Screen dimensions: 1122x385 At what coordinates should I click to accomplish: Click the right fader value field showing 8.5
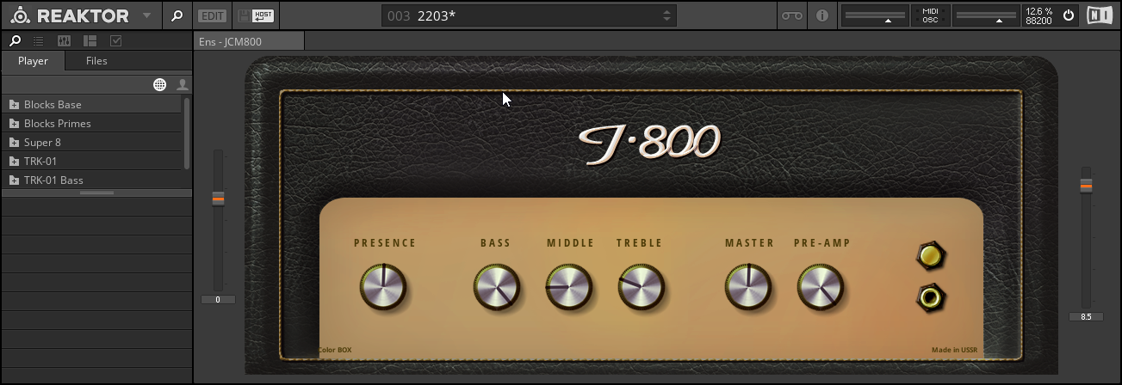(1086, 316)
